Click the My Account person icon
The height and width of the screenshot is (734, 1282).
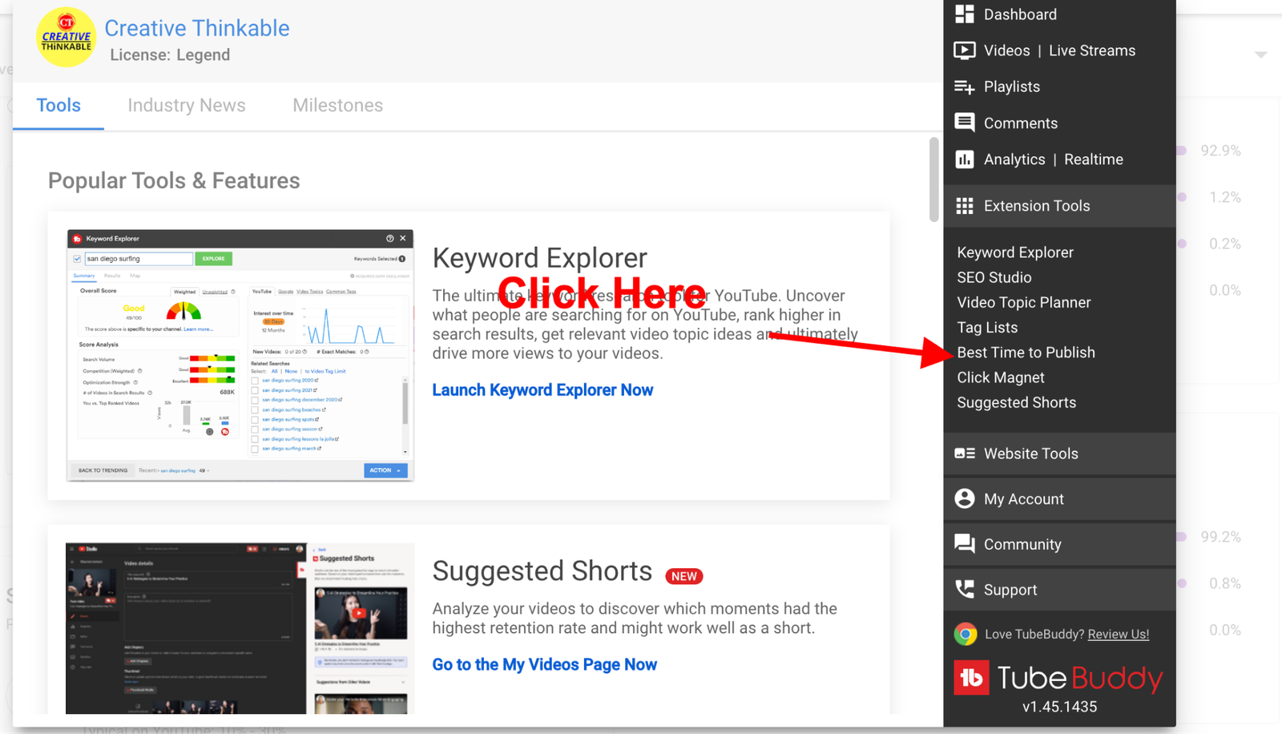pos(965,498)
